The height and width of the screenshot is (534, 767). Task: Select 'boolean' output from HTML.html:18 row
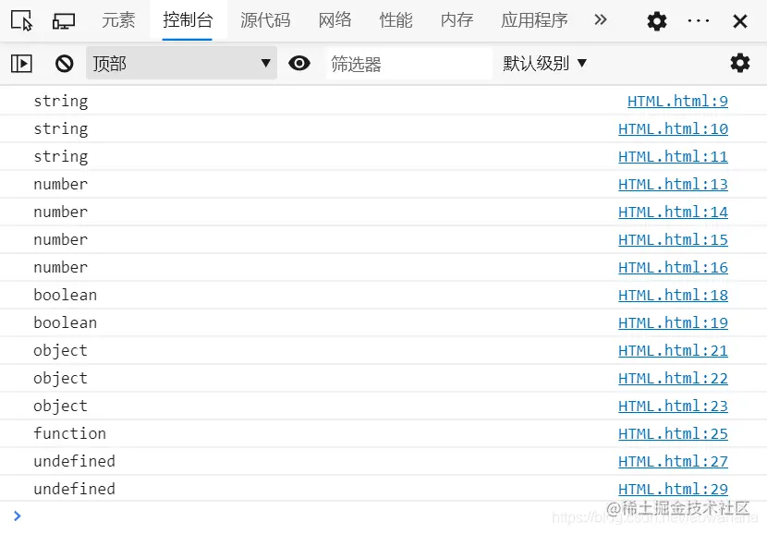[65, 295]
